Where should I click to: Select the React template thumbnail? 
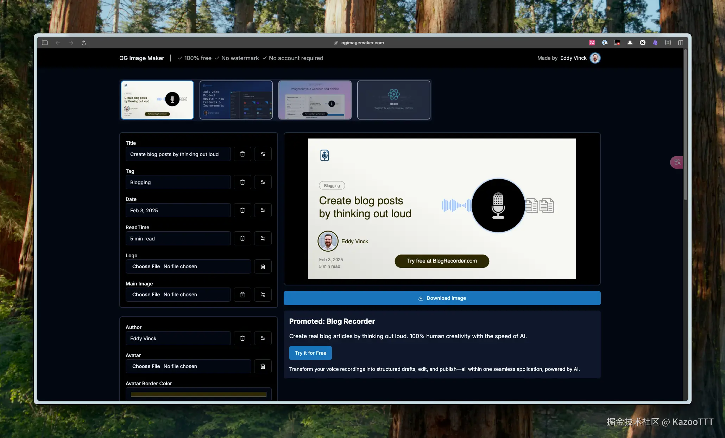click(x=393, y=100)
